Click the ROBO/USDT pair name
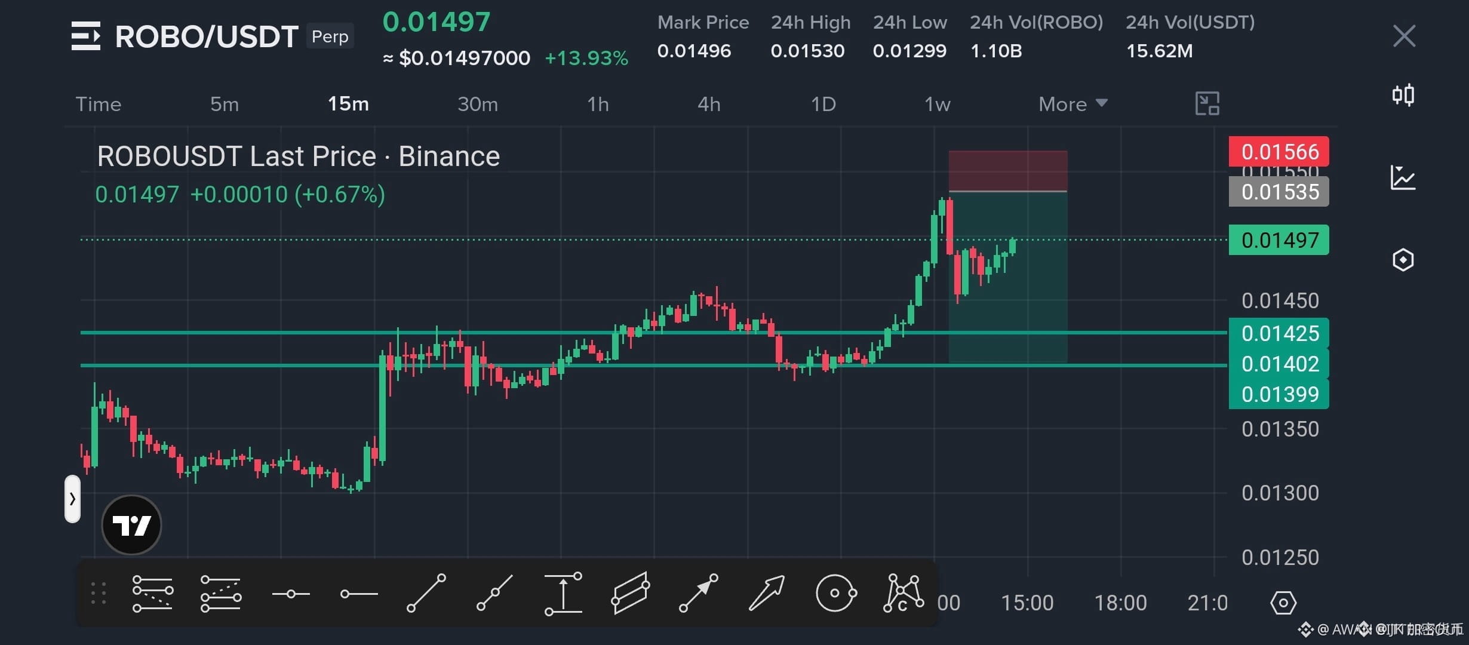The width and height of the screenshot is (1469, 645). pyautogui.click(x=207, y=36)
